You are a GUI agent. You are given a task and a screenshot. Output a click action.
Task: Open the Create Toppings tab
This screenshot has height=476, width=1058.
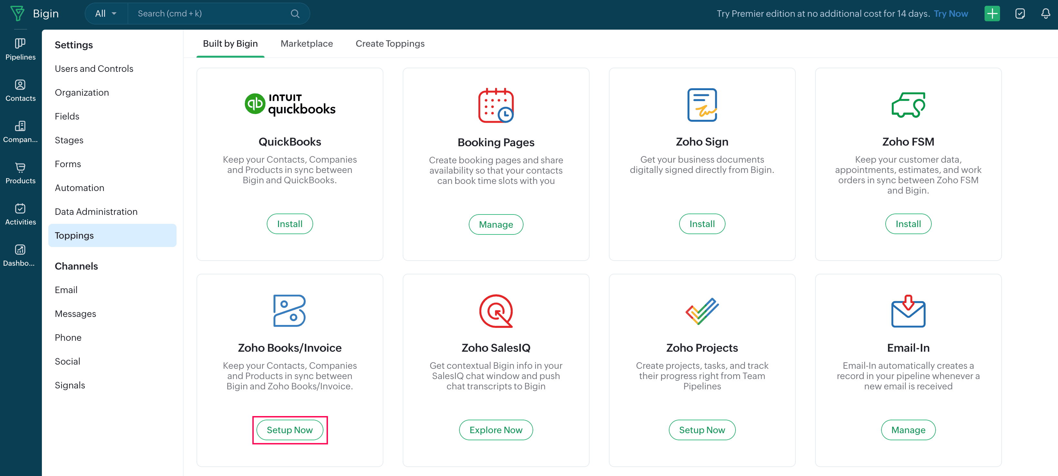[x=390, y=43]
